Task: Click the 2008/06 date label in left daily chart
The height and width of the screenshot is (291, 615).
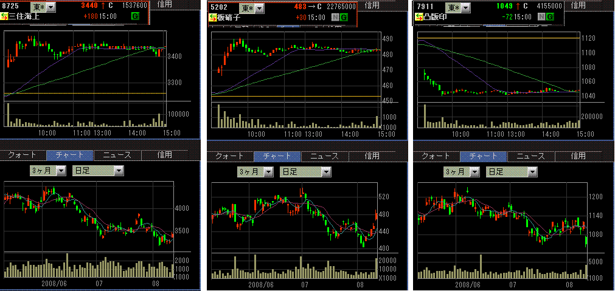Action: tap(54, 282)
